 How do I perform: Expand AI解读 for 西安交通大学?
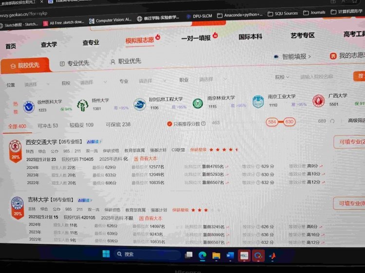(x=94, y=141)
